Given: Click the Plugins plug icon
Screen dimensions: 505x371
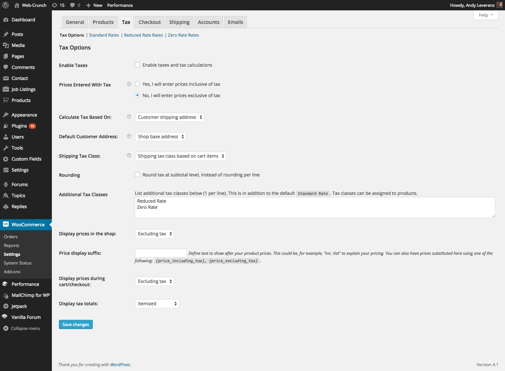Looking at the screenshot, I should click(6, 126).
